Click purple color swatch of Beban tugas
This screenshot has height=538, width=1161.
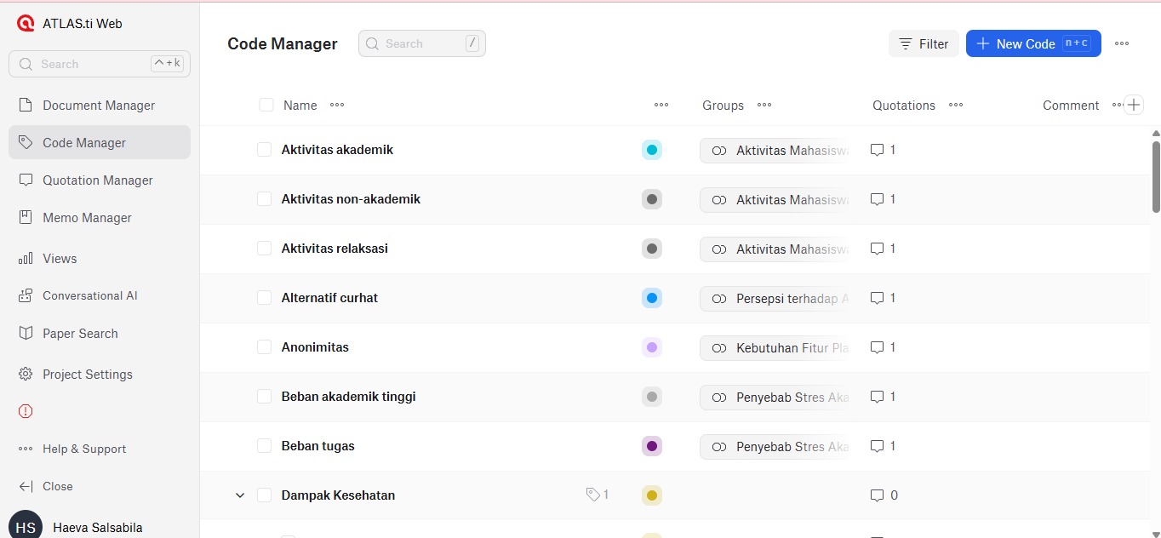pyautogui.click(x=652, y=447)
